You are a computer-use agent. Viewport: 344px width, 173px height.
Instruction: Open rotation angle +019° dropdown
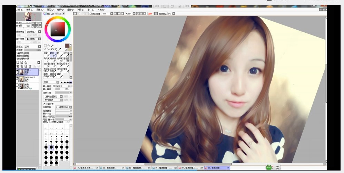point(134,13)
